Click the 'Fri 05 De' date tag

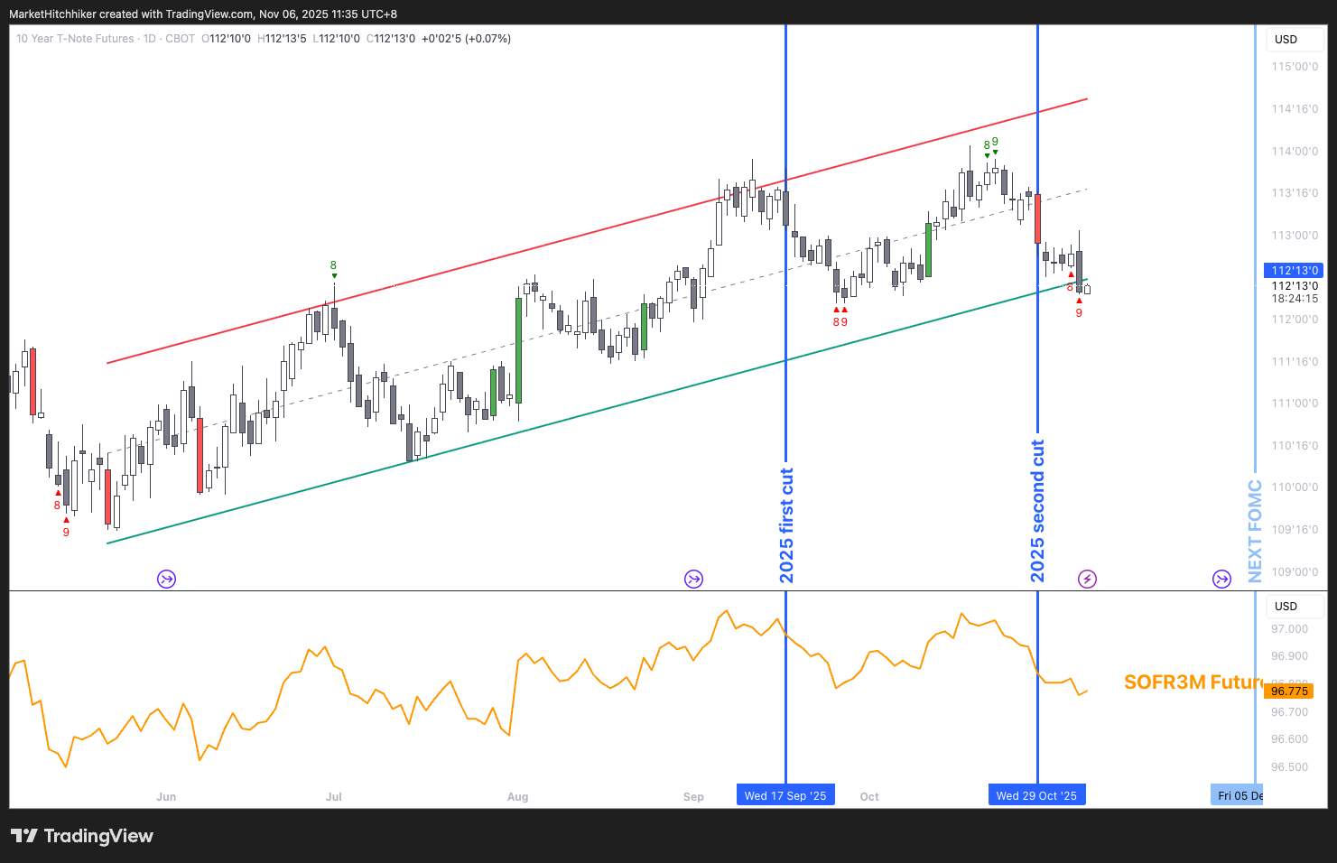pyautogui.click(x=1237, y=795)
